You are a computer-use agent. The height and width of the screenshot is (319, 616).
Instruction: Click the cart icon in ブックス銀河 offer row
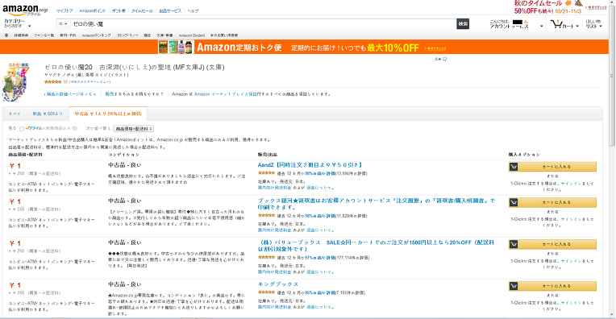click(x=514, y=202)
